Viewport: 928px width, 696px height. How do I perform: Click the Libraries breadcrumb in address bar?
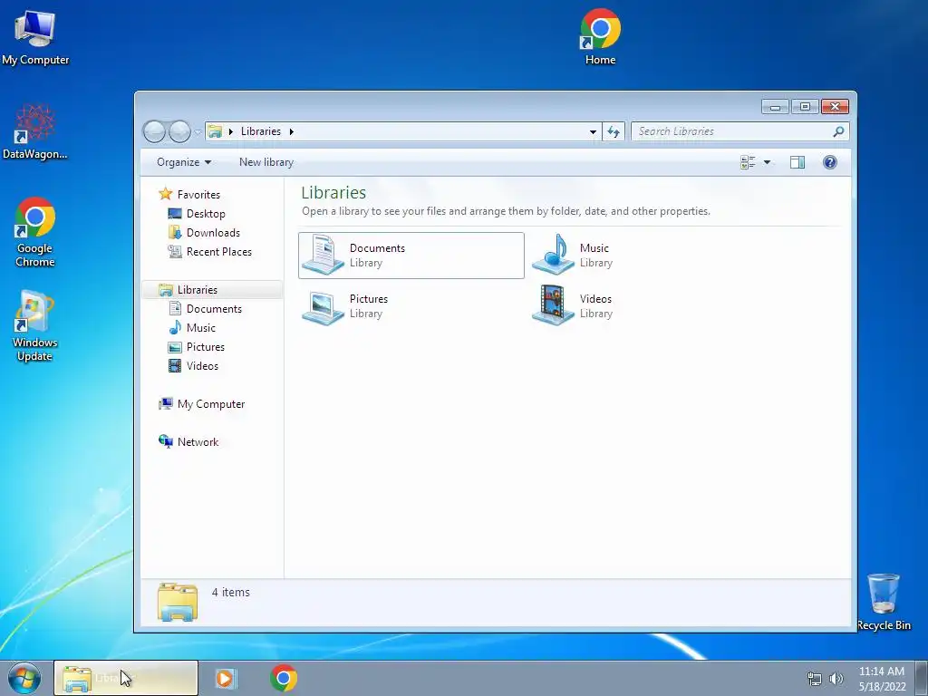[x=260, y=131]
